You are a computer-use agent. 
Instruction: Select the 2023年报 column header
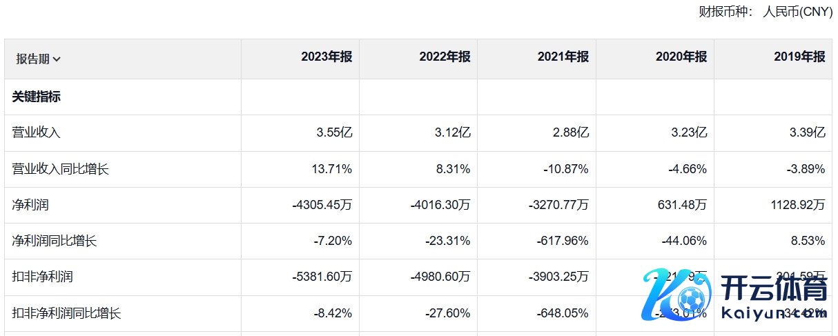326,57
